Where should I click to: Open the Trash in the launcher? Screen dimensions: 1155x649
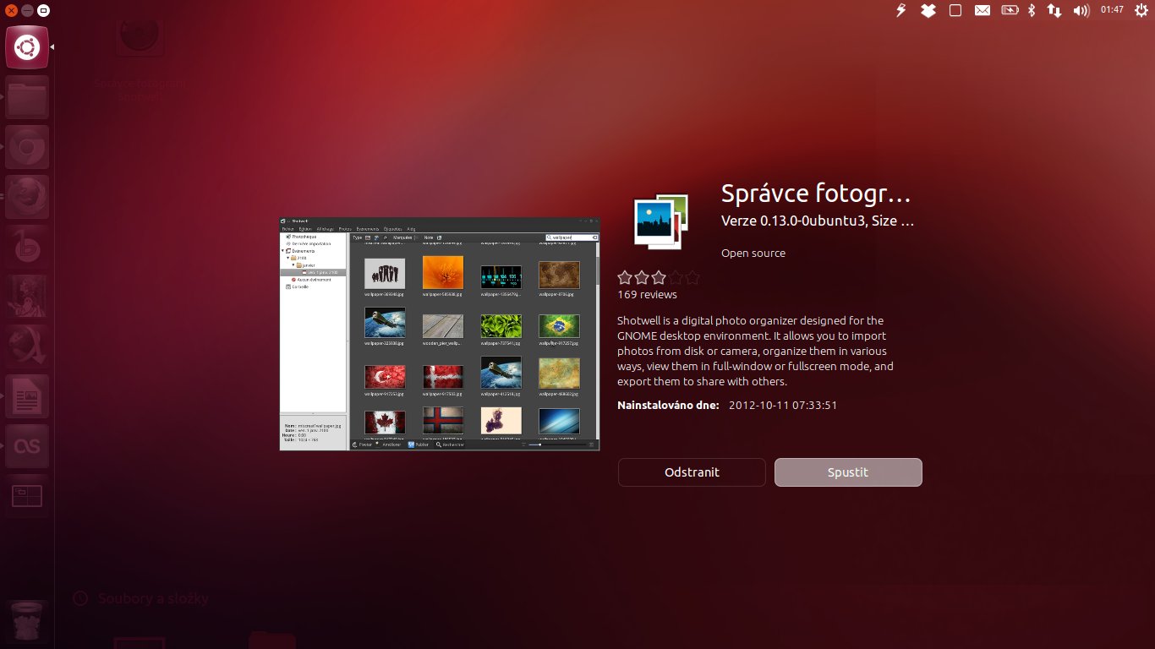(27, 622)
